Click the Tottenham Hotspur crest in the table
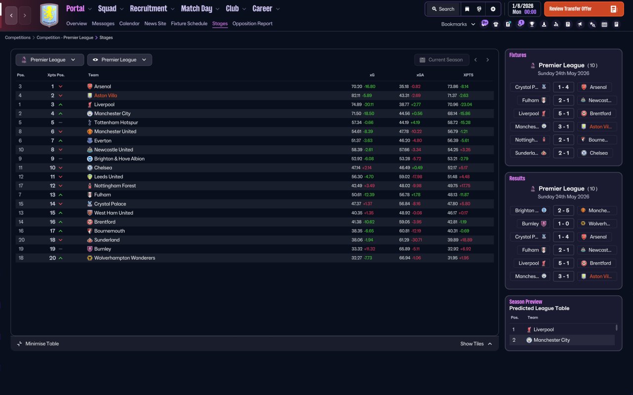The image size is (633, 395). (90, 122)
